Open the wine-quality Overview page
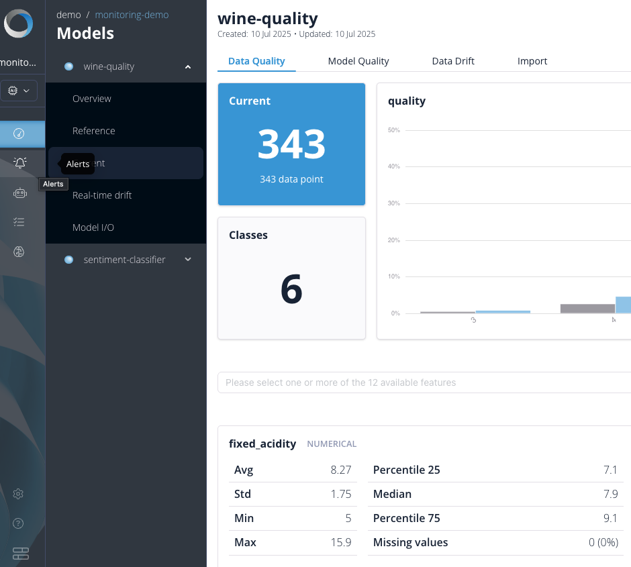The height and width of the screenshot is (567, 631). 92,99
